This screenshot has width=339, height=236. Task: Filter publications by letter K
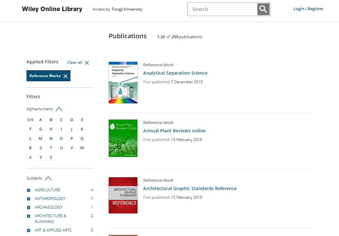pyautogui.click(x=82, y=129)
